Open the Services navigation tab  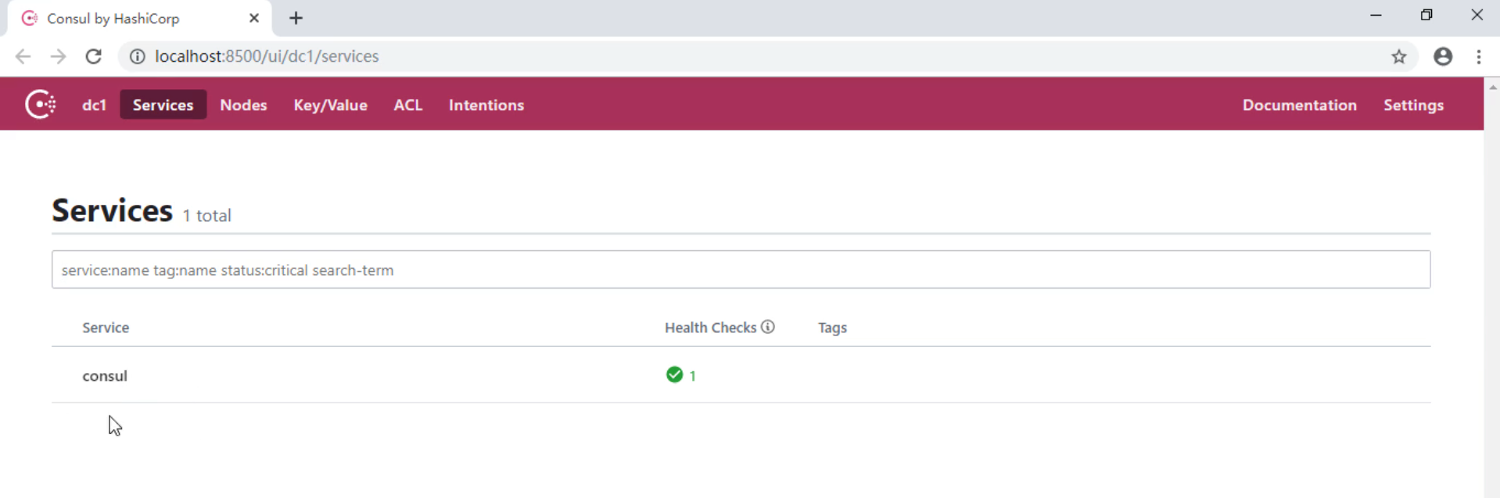tap(163, 105)
